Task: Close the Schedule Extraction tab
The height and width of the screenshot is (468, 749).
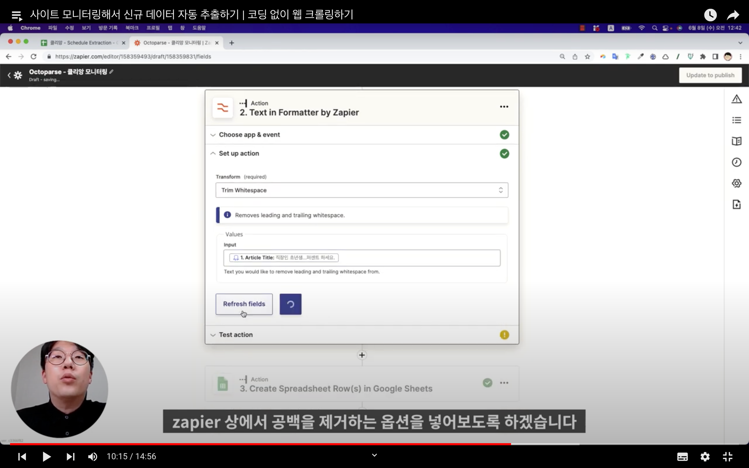Action: (x=124, y=43)
